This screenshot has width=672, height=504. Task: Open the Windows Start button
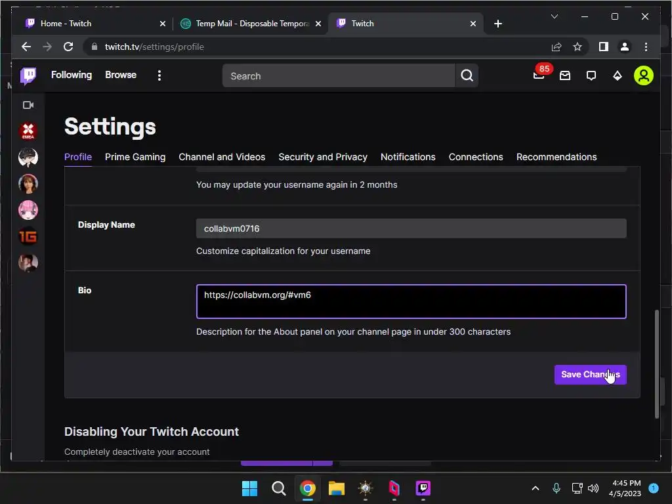pos(249,488)
